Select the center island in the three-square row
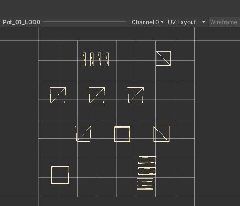The width and height of the screenshot is (240, 206). (97, 95)
